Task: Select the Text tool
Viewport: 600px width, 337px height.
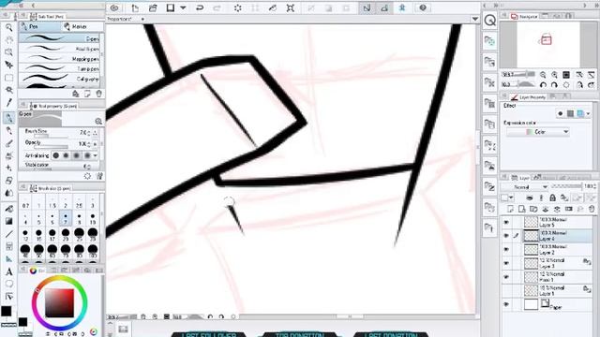Action: (x=8, y=271)
